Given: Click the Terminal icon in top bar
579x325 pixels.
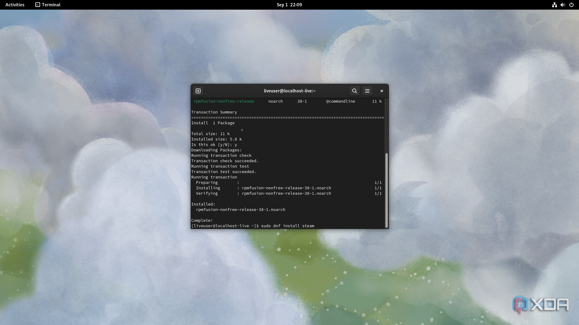Looking at the screenshot, I should click(x=38, y=5).
